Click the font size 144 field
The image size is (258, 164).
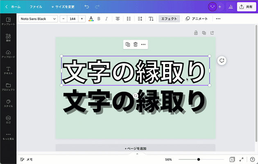[72, 19]
